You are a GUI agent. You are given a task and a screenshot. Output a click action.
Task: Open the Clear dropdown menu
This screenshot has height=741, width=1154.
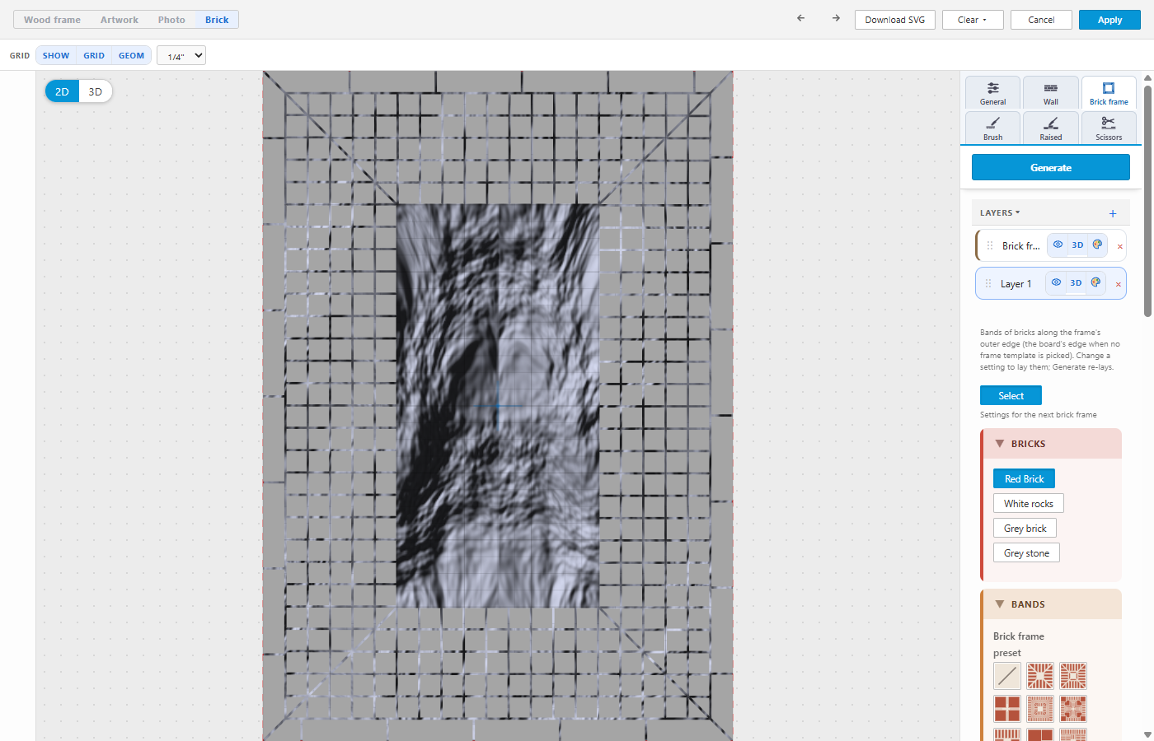click(973, 20)
